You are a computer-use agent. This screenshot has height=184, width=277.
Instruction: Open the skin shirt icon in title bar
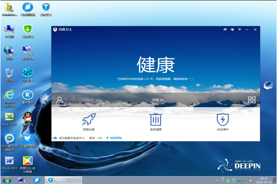pyautogui.click(x=232, y=29)
